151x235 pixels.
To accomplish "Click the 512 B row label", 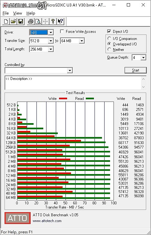I will 11,105.
